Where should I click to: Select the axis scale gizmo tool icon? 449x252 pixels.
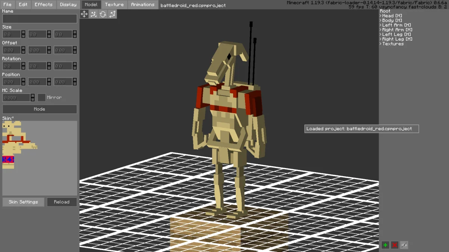click(x=94, y=14)
